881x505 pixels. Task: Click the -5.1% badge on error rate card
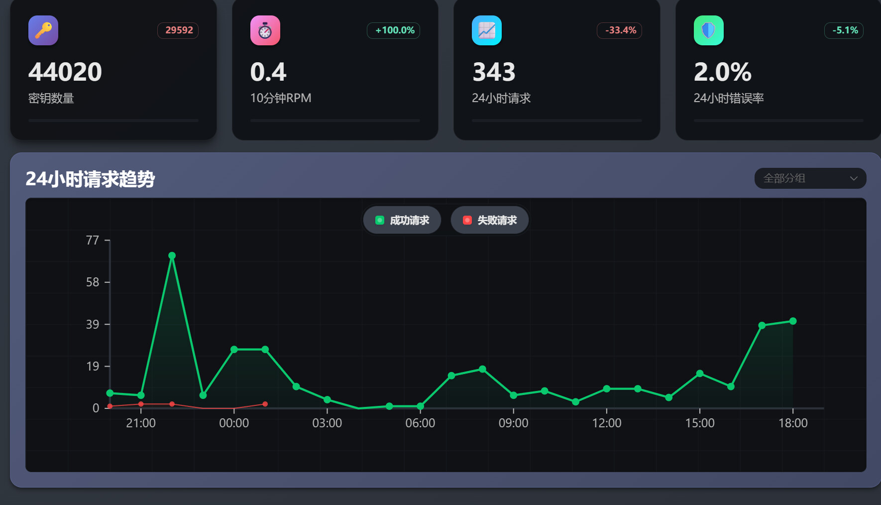pos(844,30)
